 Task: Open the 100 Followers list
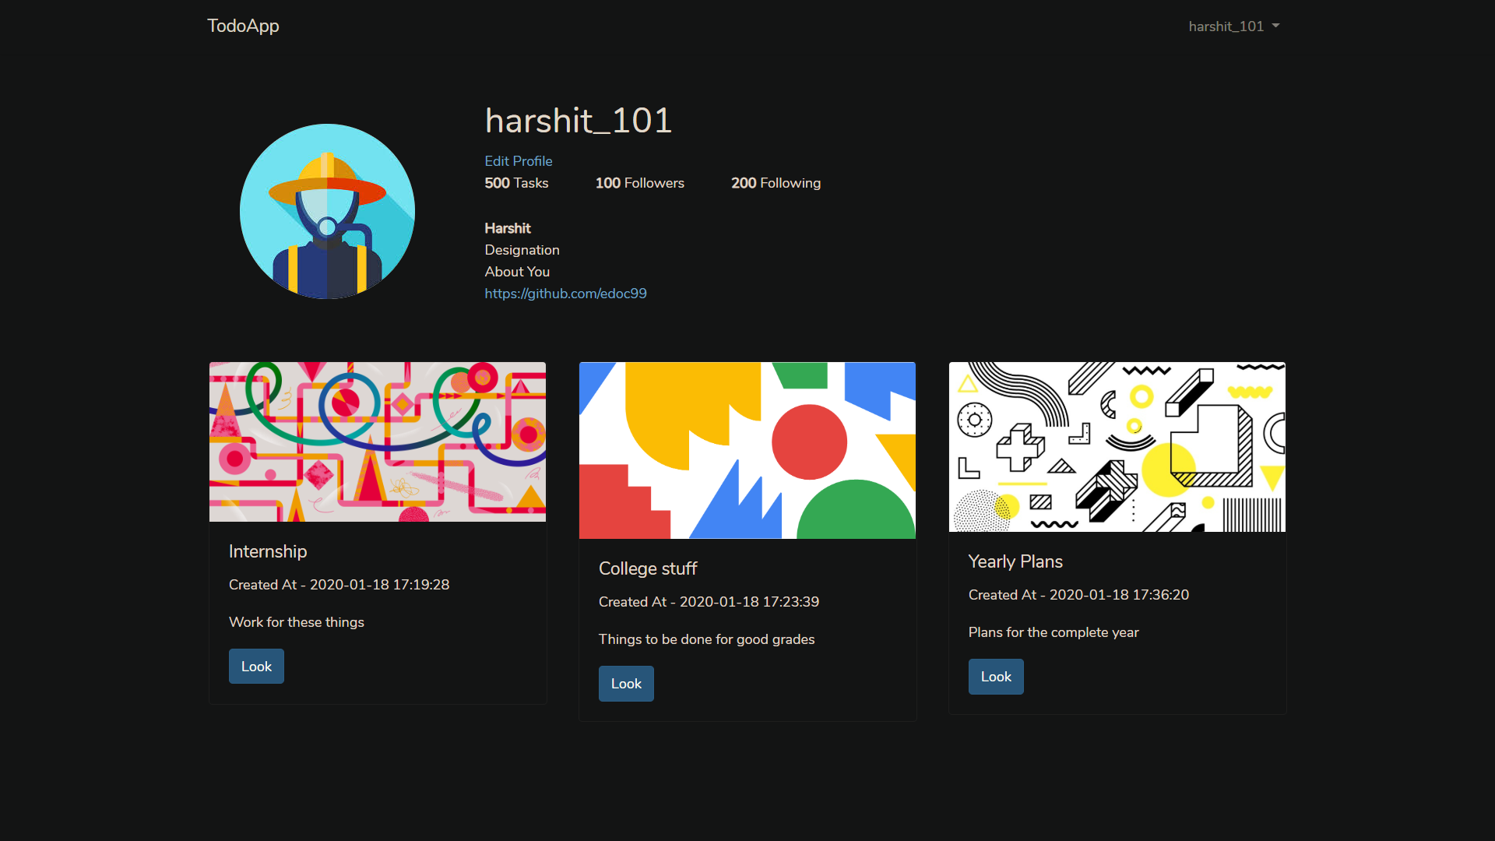tap(639, 183)
